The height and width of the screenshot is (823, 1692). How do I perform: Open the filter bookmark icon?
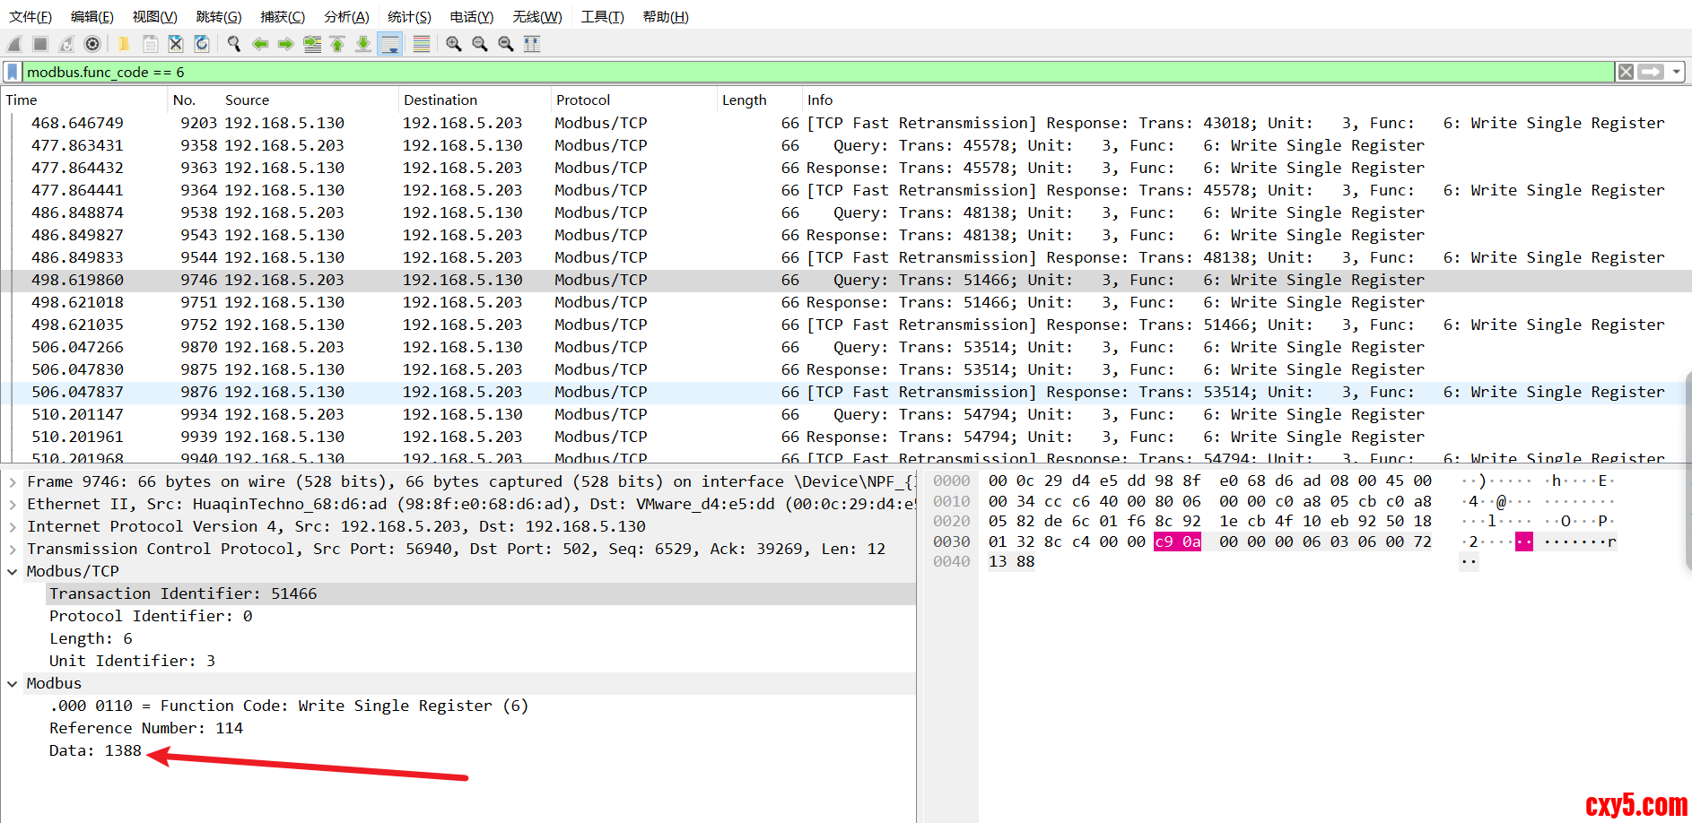(x=13, y=72)
